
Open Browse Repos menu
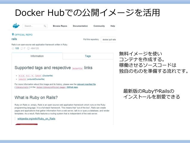(x=60, y=26)
